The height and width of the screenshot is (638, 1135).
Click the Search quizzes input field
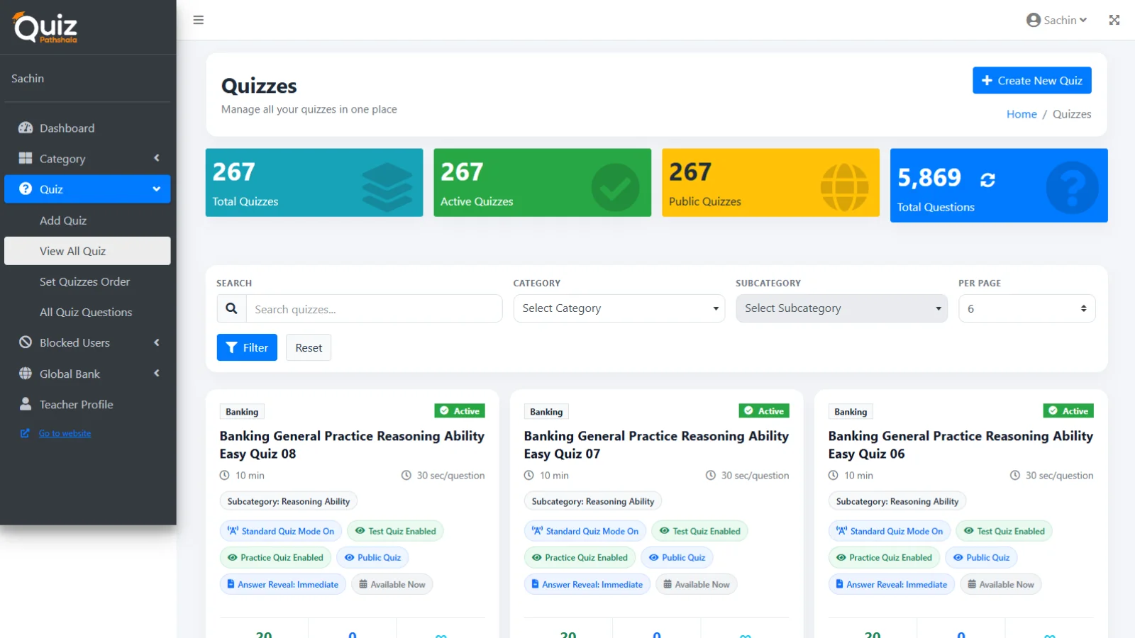tap(374, 308)
